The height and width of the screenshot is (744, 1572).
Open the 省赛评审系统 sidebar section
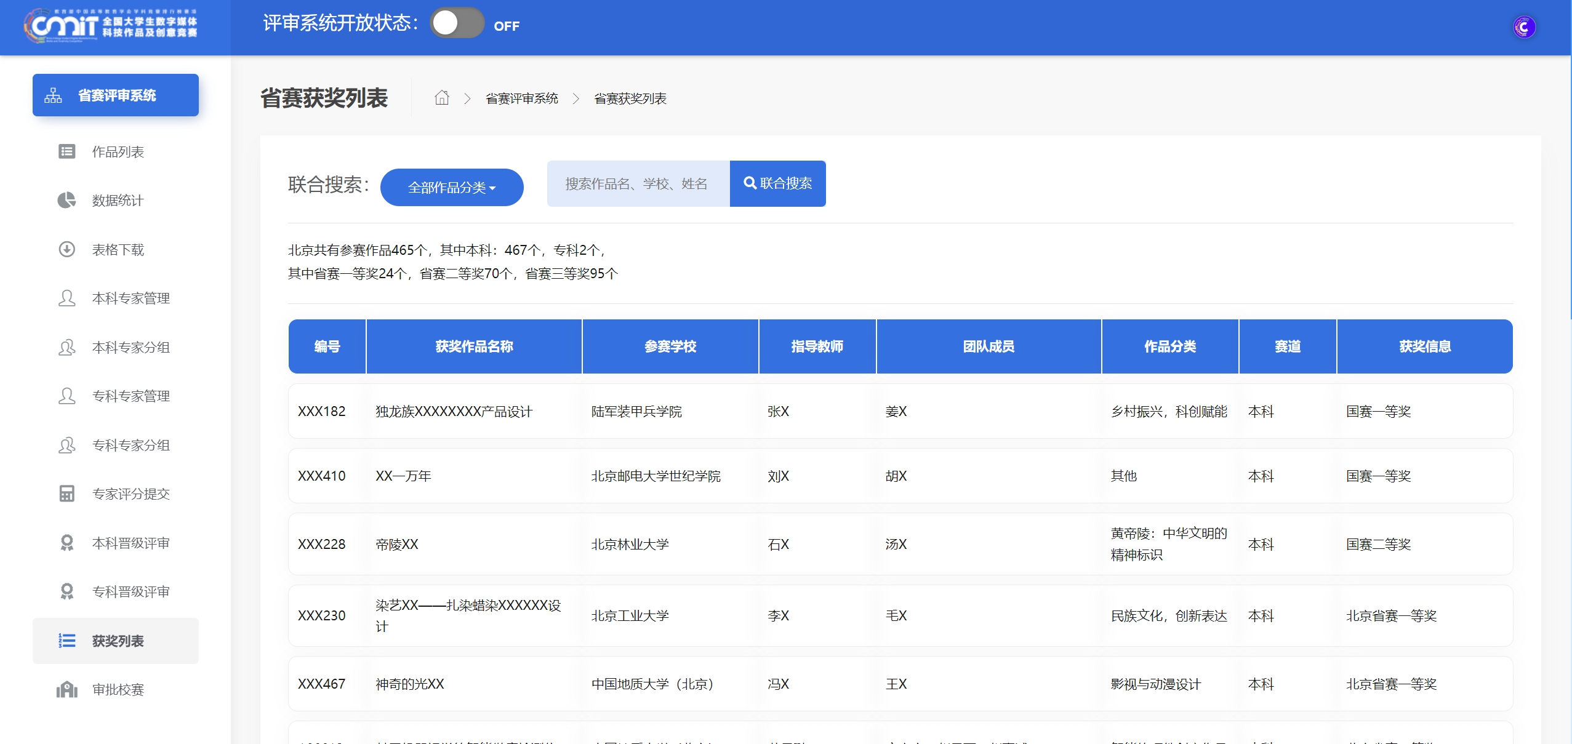pos(116,95)
